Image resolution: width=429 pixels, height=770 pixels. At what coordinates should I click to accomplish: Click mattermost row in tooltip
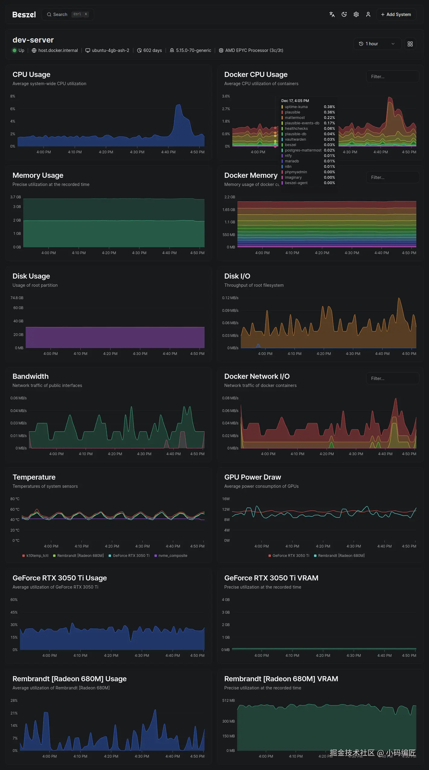[x=308, y=118]
